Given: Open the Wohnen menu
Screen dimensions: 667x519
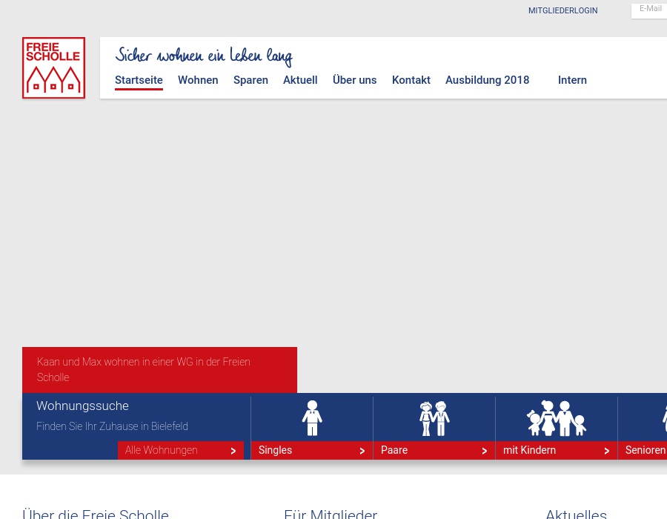Looking at the screenshot, I should coord(198,80).
